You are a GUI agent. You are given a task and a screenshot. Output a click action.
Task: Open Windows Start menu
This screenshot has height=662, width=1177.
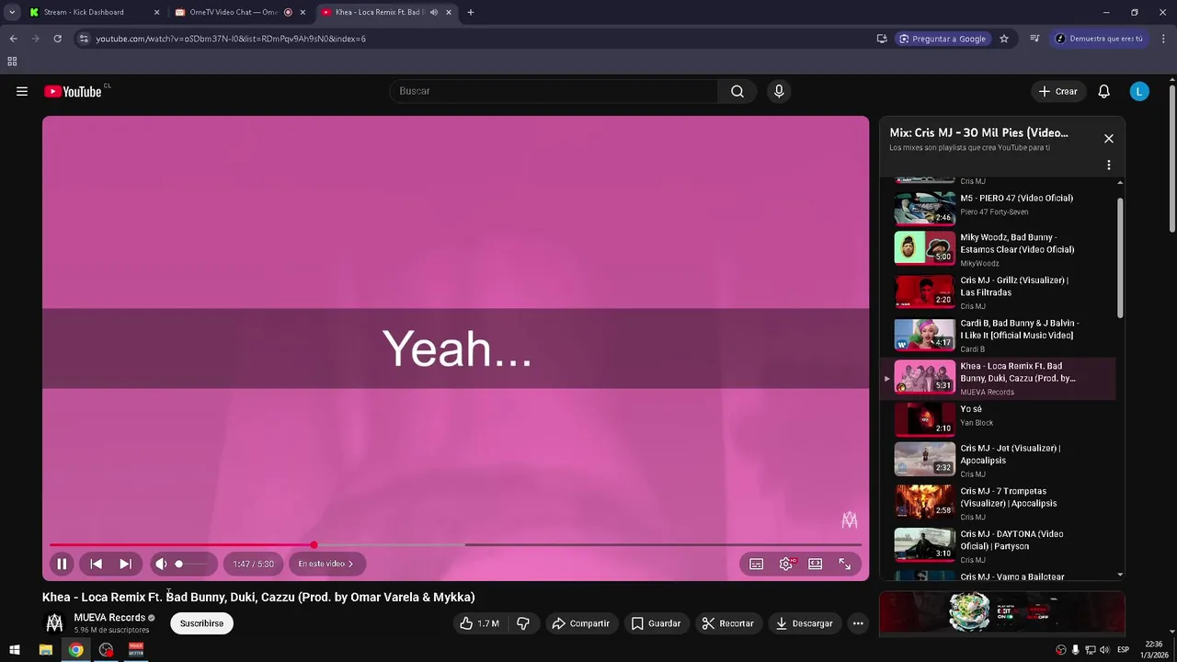point(15,650)
